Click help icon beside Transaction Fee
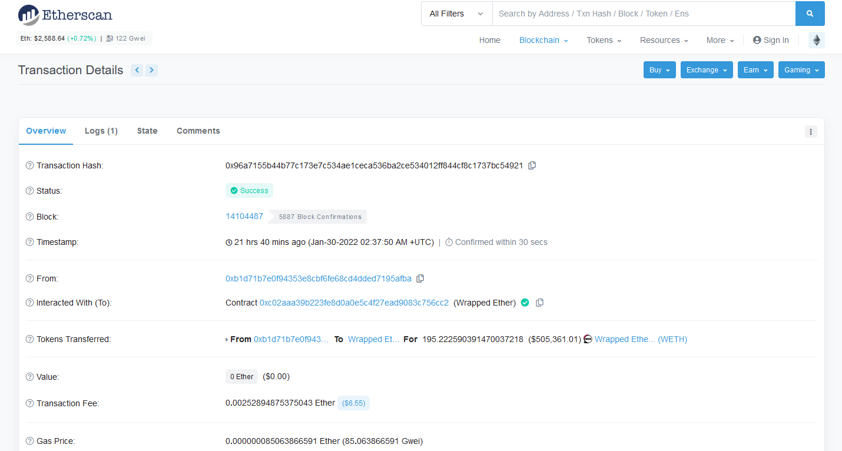Screen dimensions: 842x451 pyautogui.click(x=30, y=403)
